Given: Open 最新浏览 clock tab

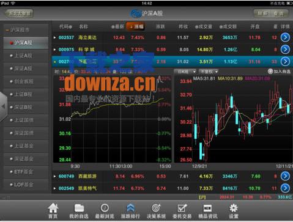Looking at the screenshot, I should click(105, 211).
